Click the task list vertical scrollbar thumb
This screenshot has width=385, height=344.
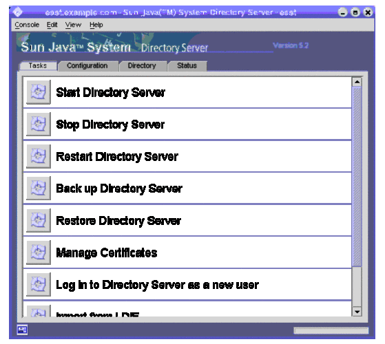point(357,176)
